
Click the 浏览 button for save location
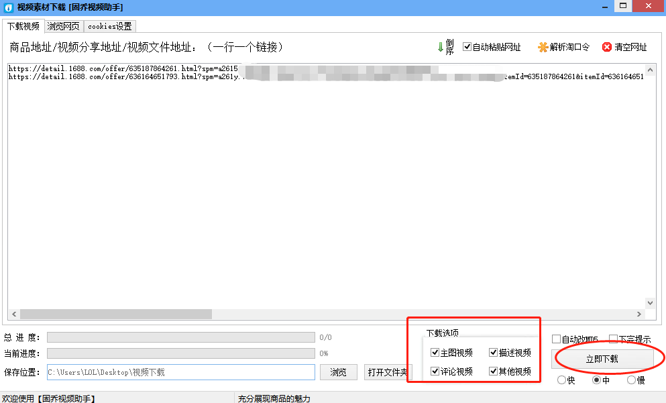[338, 372]
